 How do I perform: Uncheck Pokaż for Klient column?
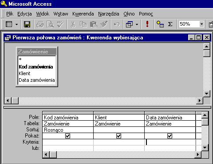tap(118, 136)
